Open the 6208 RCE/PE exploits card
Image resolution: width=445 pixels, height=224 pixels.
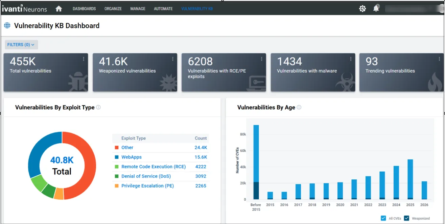[x=224, y=72]
